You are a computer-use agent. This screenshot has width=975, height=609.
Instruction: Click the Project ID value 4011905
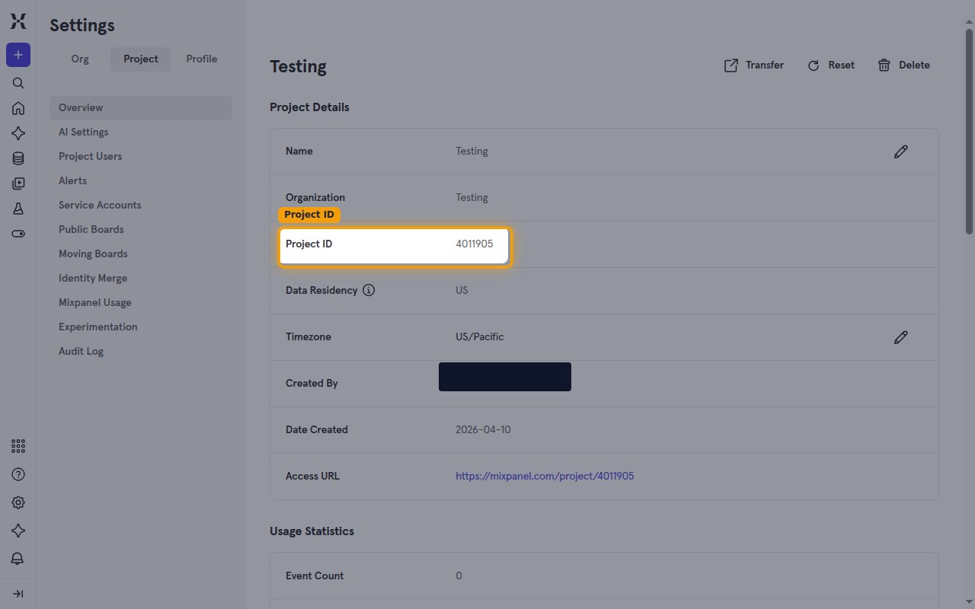pos(474,244)
